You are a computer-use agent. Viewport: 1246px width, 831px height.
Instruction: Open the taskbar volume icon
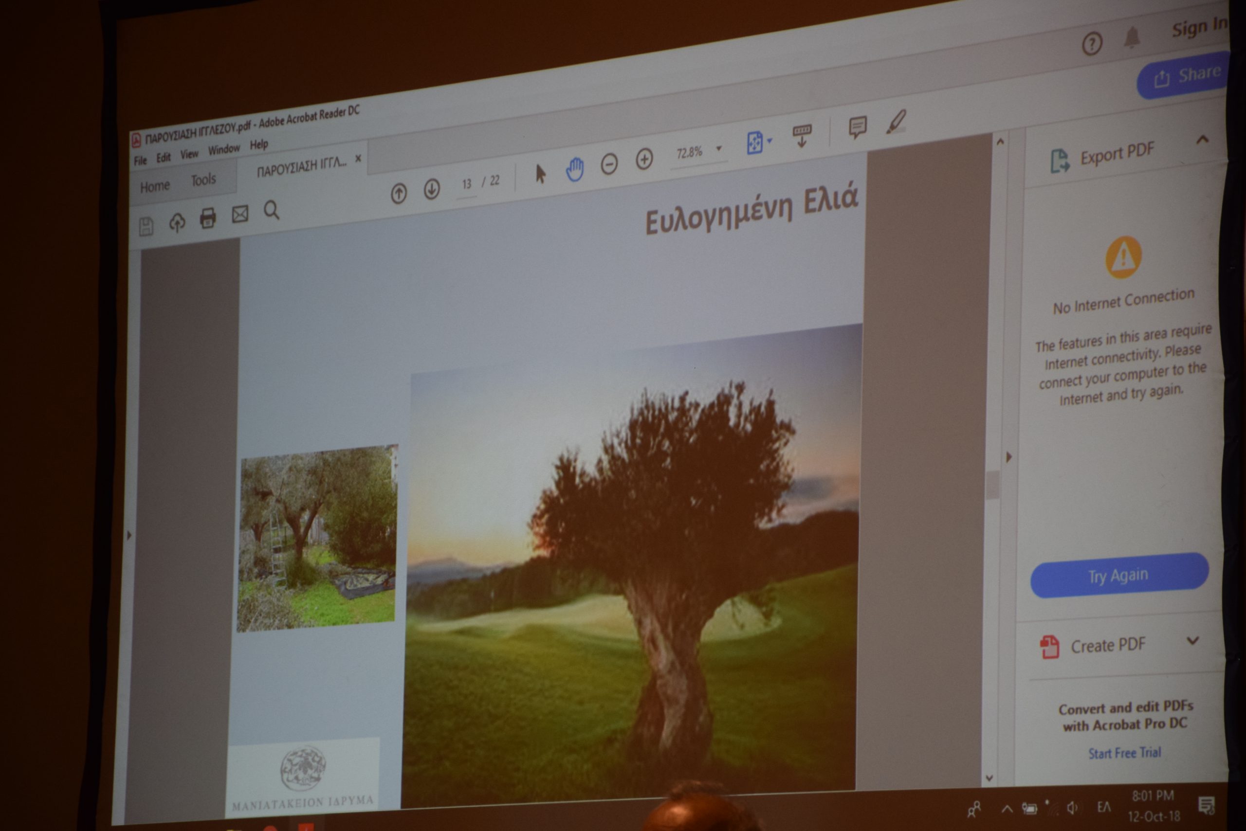click(1072, 808)
